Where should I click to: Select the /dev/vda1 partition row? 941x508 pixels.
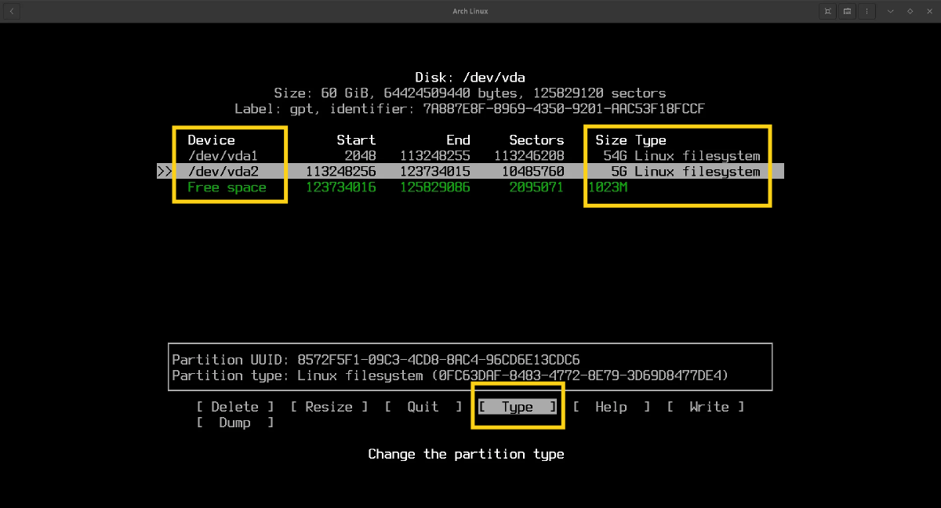[x=223, y=156]
